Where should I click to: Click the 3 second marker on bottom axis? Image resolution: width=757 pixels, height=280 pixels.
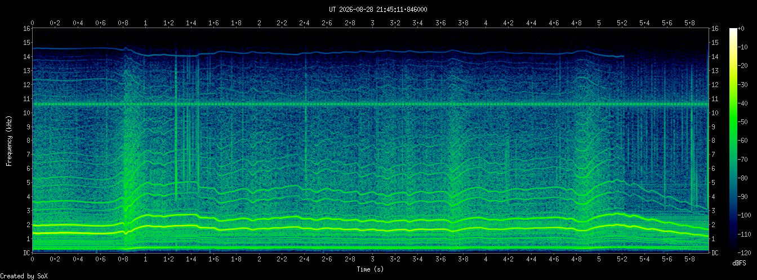coord(372,259)
